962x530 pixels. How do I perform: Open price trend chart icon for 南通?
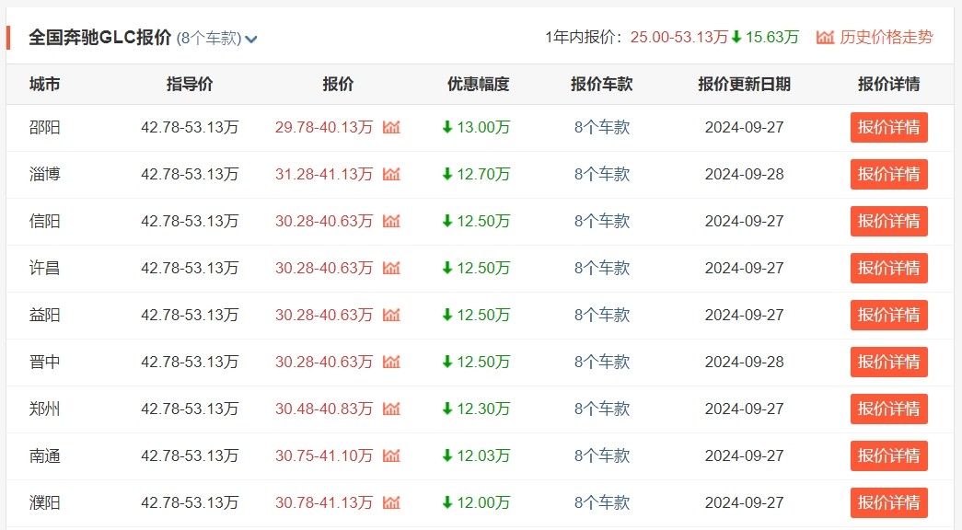click(x=391, y=455)
